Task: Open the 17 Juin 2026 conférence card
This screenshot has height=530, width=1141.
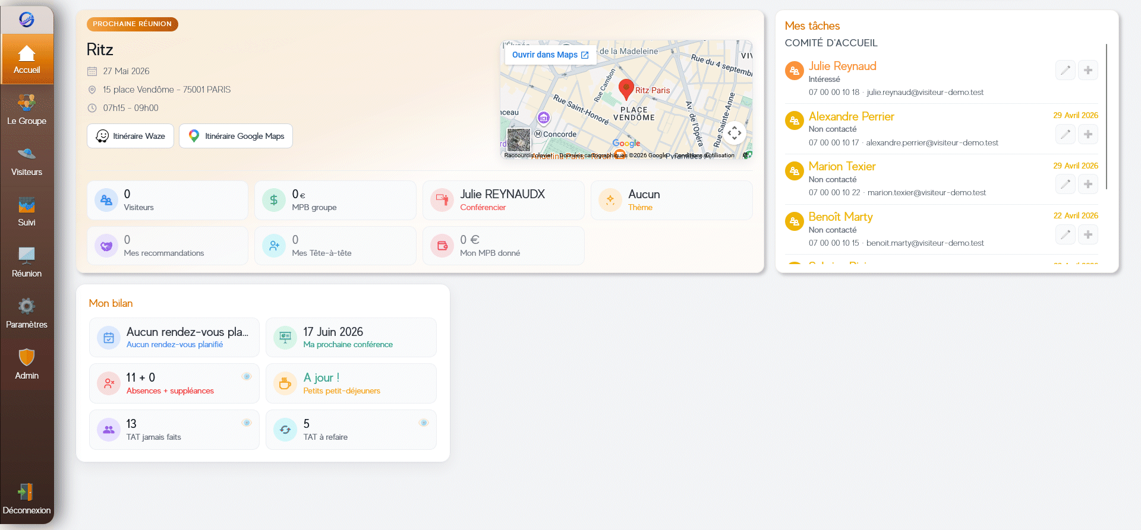Action: (351, 338)
